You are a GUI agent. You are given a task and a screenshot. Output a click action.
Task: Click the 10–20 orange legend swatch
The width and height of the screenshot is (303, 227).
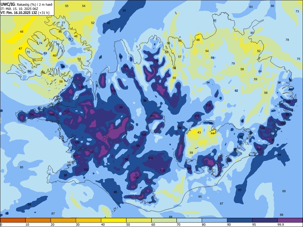38,220
